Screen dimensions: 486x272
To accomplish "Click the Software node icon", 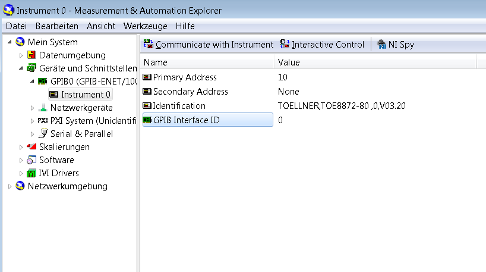I will coord(32,160).
